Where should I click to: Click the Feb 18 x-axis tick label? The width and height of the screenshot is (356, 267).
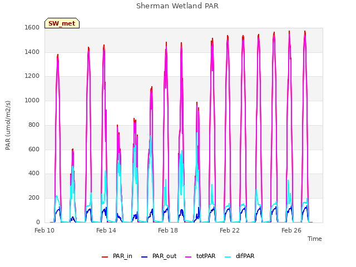pyautogui.click(x=168, y=230)
